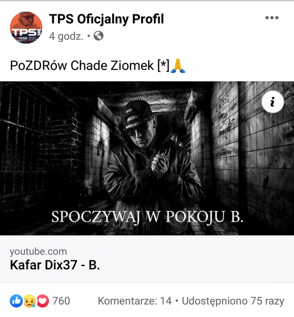Screen dimensions: 294x317
Task: Tap SPOCZYWAJ W POKOJU B. caption on image
Action: 147,217
